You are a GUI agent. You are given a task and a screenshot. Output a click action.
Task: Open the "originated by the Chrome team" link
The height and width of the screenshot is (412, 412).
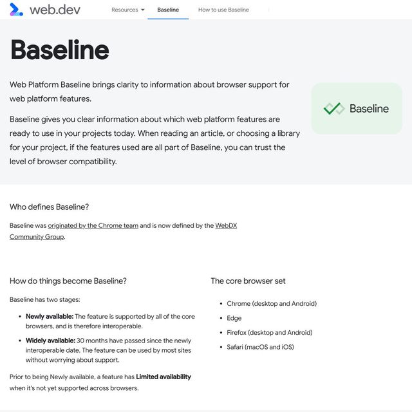(93, 226)
